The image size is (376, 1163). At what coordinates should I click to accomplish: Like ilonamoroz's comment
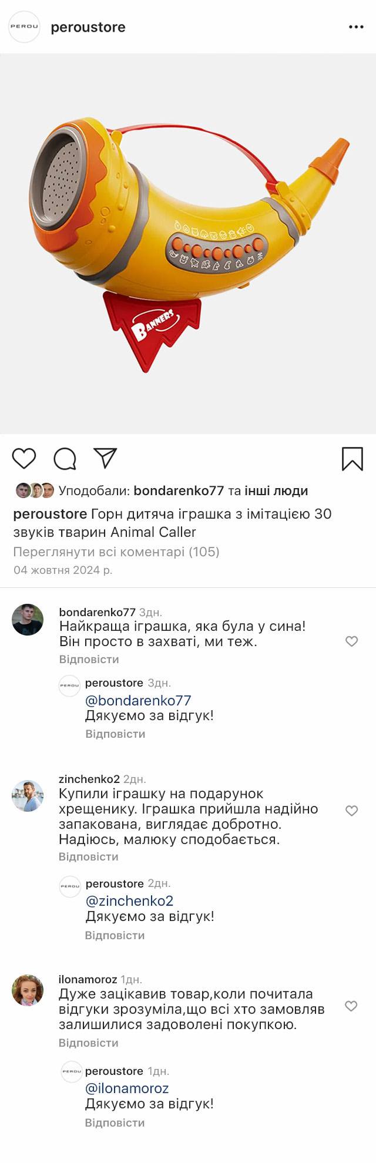(x=351, y=1006)
